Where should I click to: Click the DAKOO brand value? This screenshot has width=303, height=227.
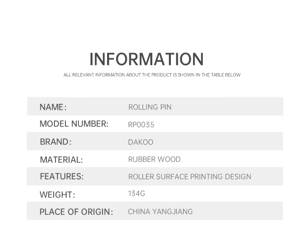[141, 142]
